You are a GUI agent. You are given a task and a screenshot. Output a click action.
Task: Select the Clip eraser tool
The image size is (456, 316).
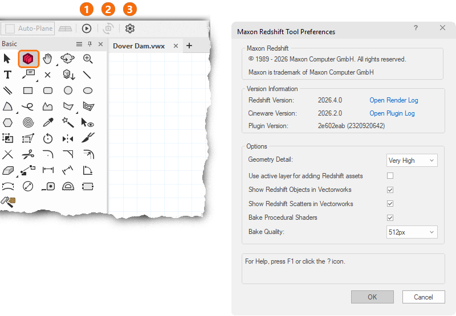tap(8, 170)
